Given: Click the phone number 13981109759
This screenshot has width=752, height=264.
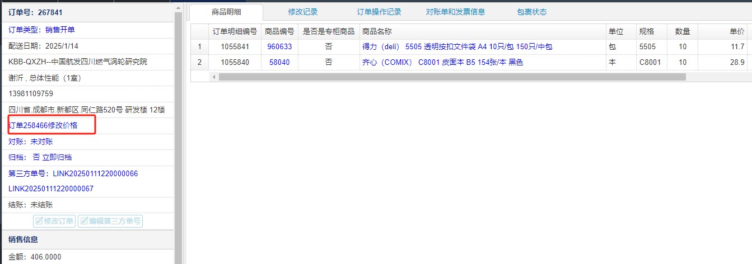Looking at the screenshot, I should pyautogui.click(x=31, y=93).
